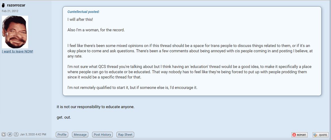Click the 'get. out.' reply text
331x140 pixels.
64,117
